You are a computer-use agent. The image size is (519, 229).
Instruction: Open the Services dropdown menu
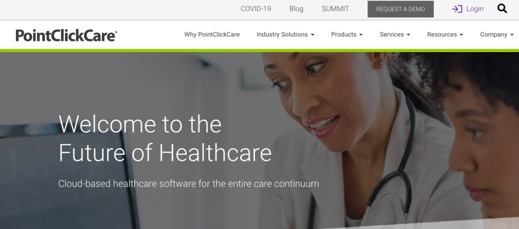coord(395,34)
